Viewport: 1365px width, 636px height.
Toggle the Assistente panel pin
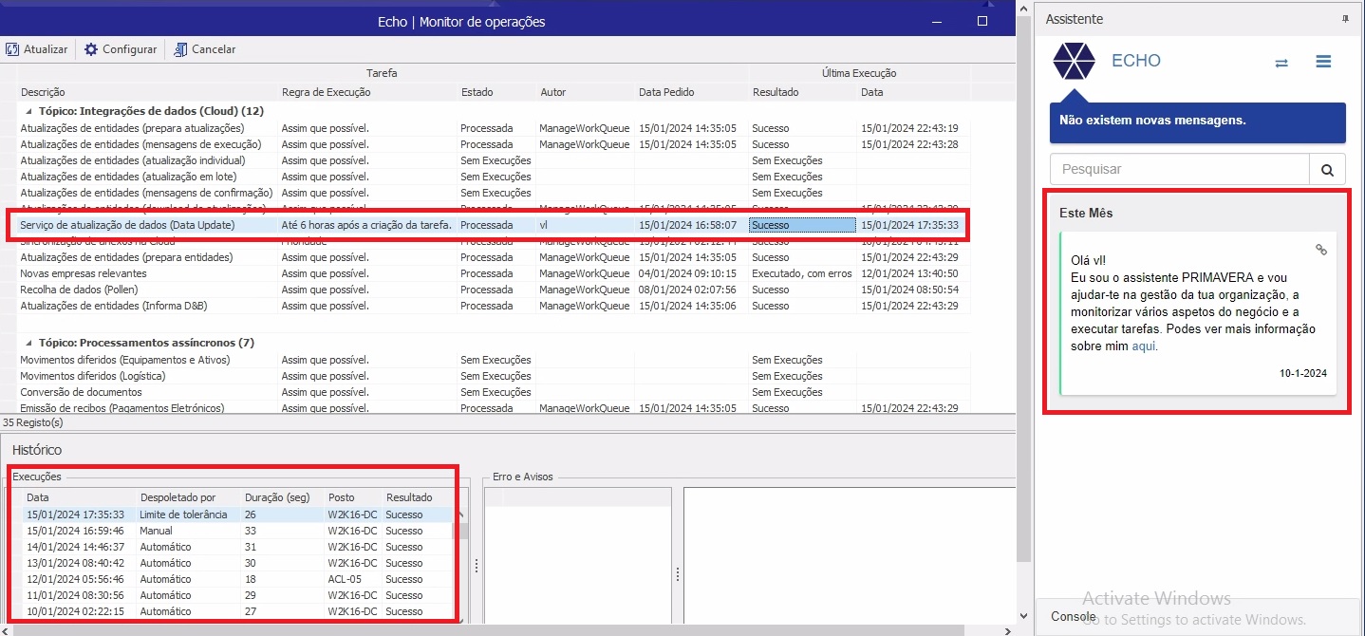[1345, 19]
